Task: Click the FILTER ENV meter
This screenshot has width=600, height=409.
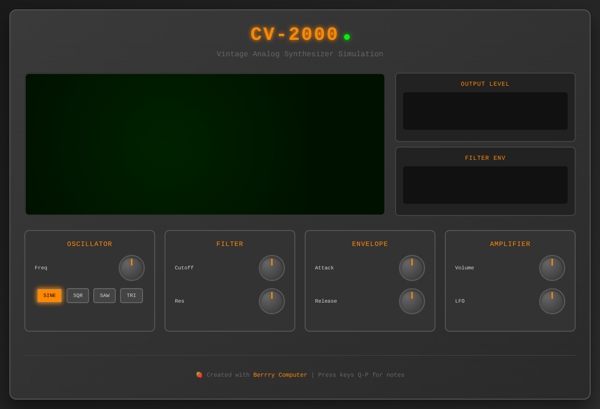Action: [x=485, y=185]
